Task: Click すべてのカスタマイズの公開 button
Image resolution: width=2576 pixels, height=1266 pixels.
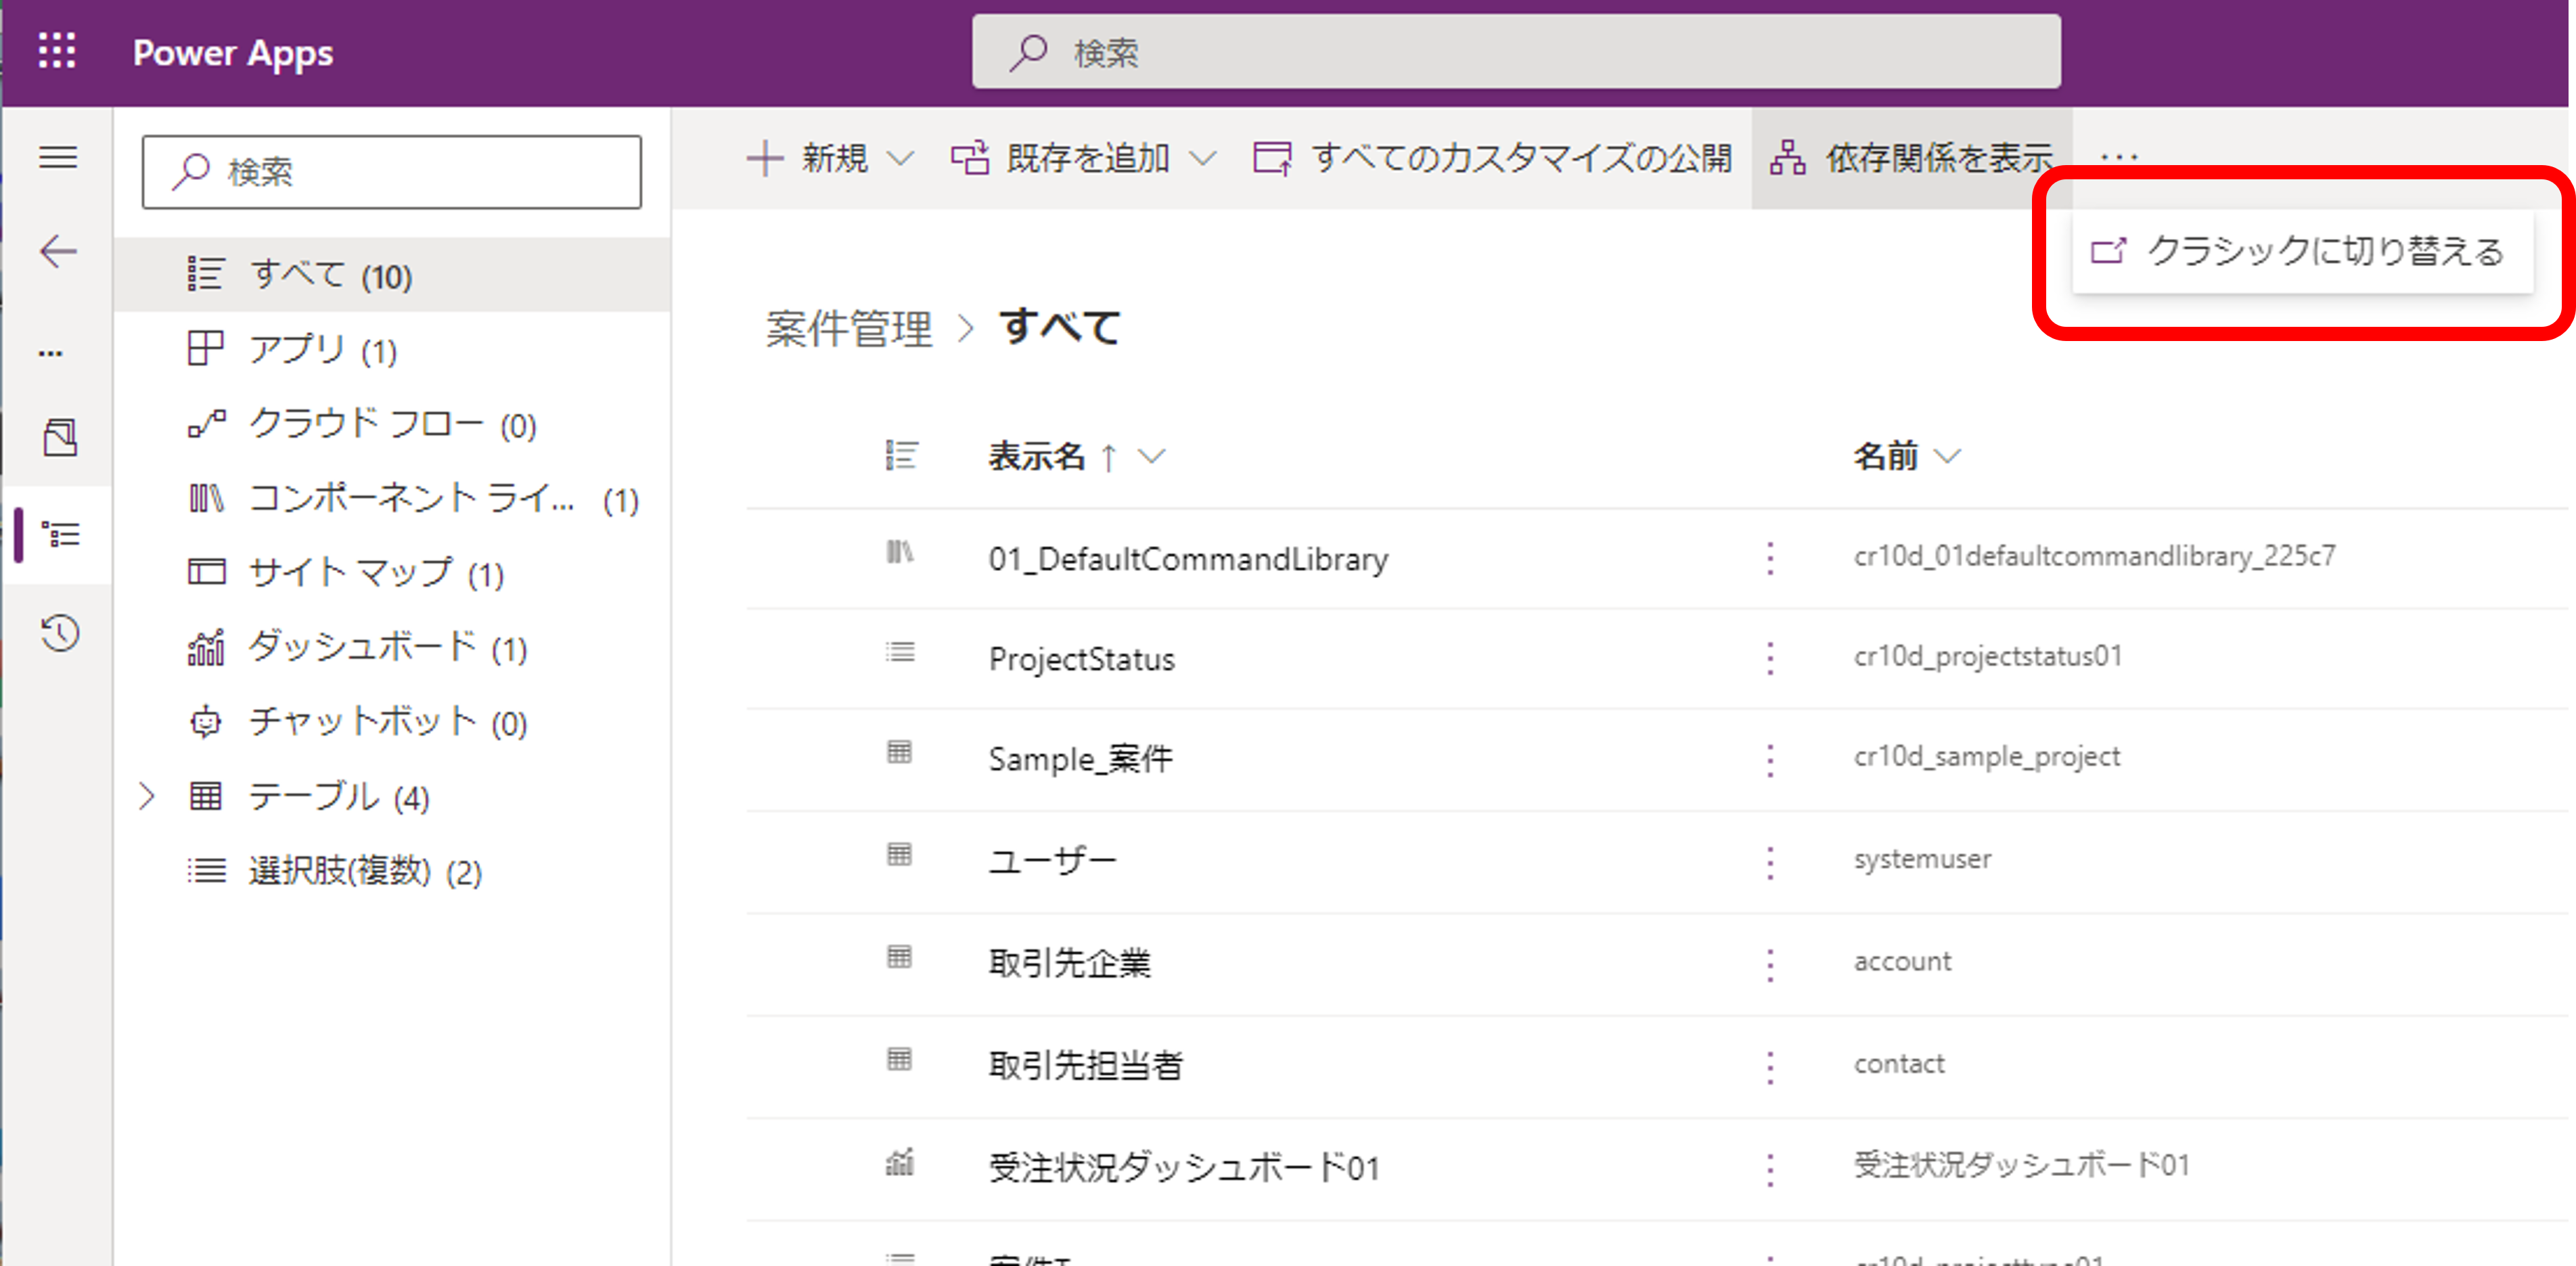Action: click(x=1492, y=158)
